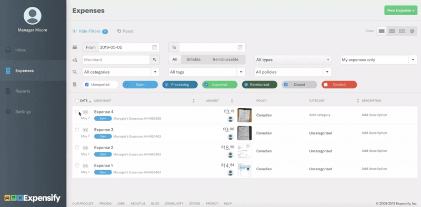Click the user avatar under Expense 4 amount
The width and height of the screenshot is (421, 207).
[230, 119]
